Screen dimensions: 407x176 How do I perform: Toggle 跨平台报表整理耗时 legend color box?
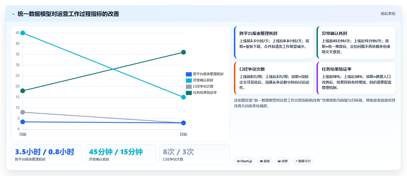tap(189, 74)
